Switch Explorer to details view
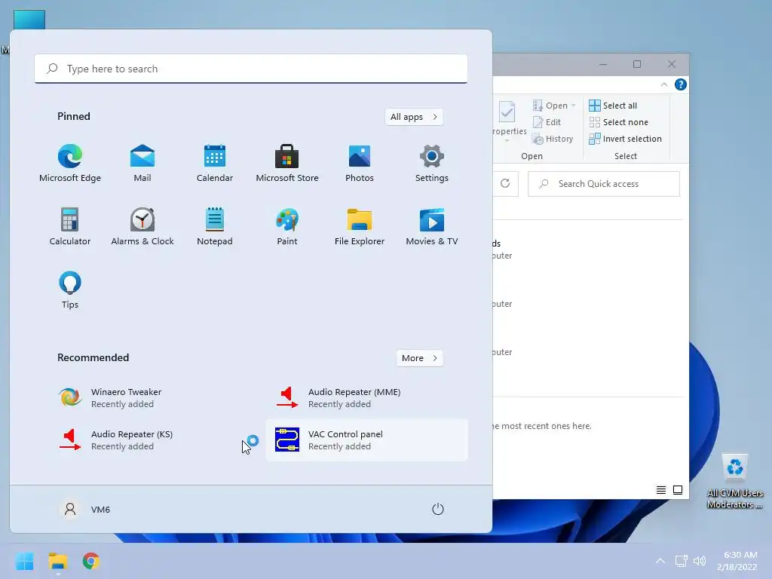Viewport: 772px width, 579px height. [661, 490]
